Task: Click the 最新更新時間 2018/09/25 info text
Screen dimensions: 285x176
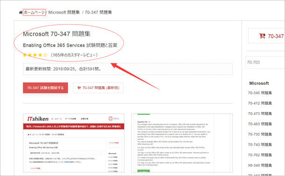Action: coord(63,69)
